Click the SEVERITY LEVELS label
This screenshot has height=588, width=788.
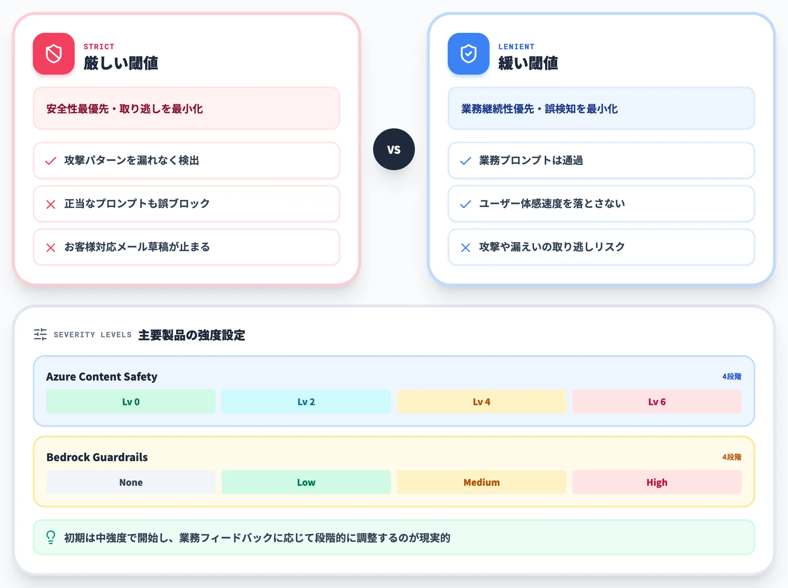pyautogui.click(x=93, y=335)
